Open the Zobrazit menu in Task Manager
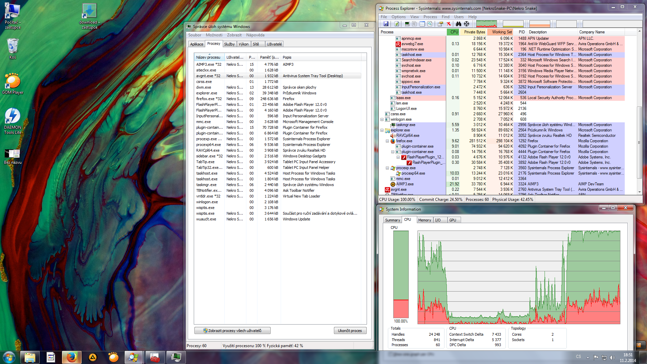 [x=234, y=35]
